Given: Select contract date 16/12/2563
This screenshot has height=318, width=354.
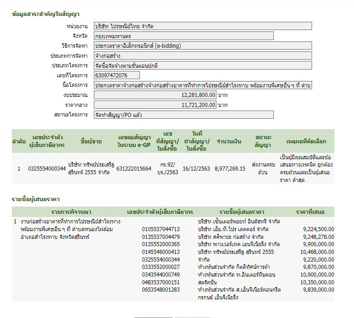Looking at the screenshot, I should pos(196,168).
